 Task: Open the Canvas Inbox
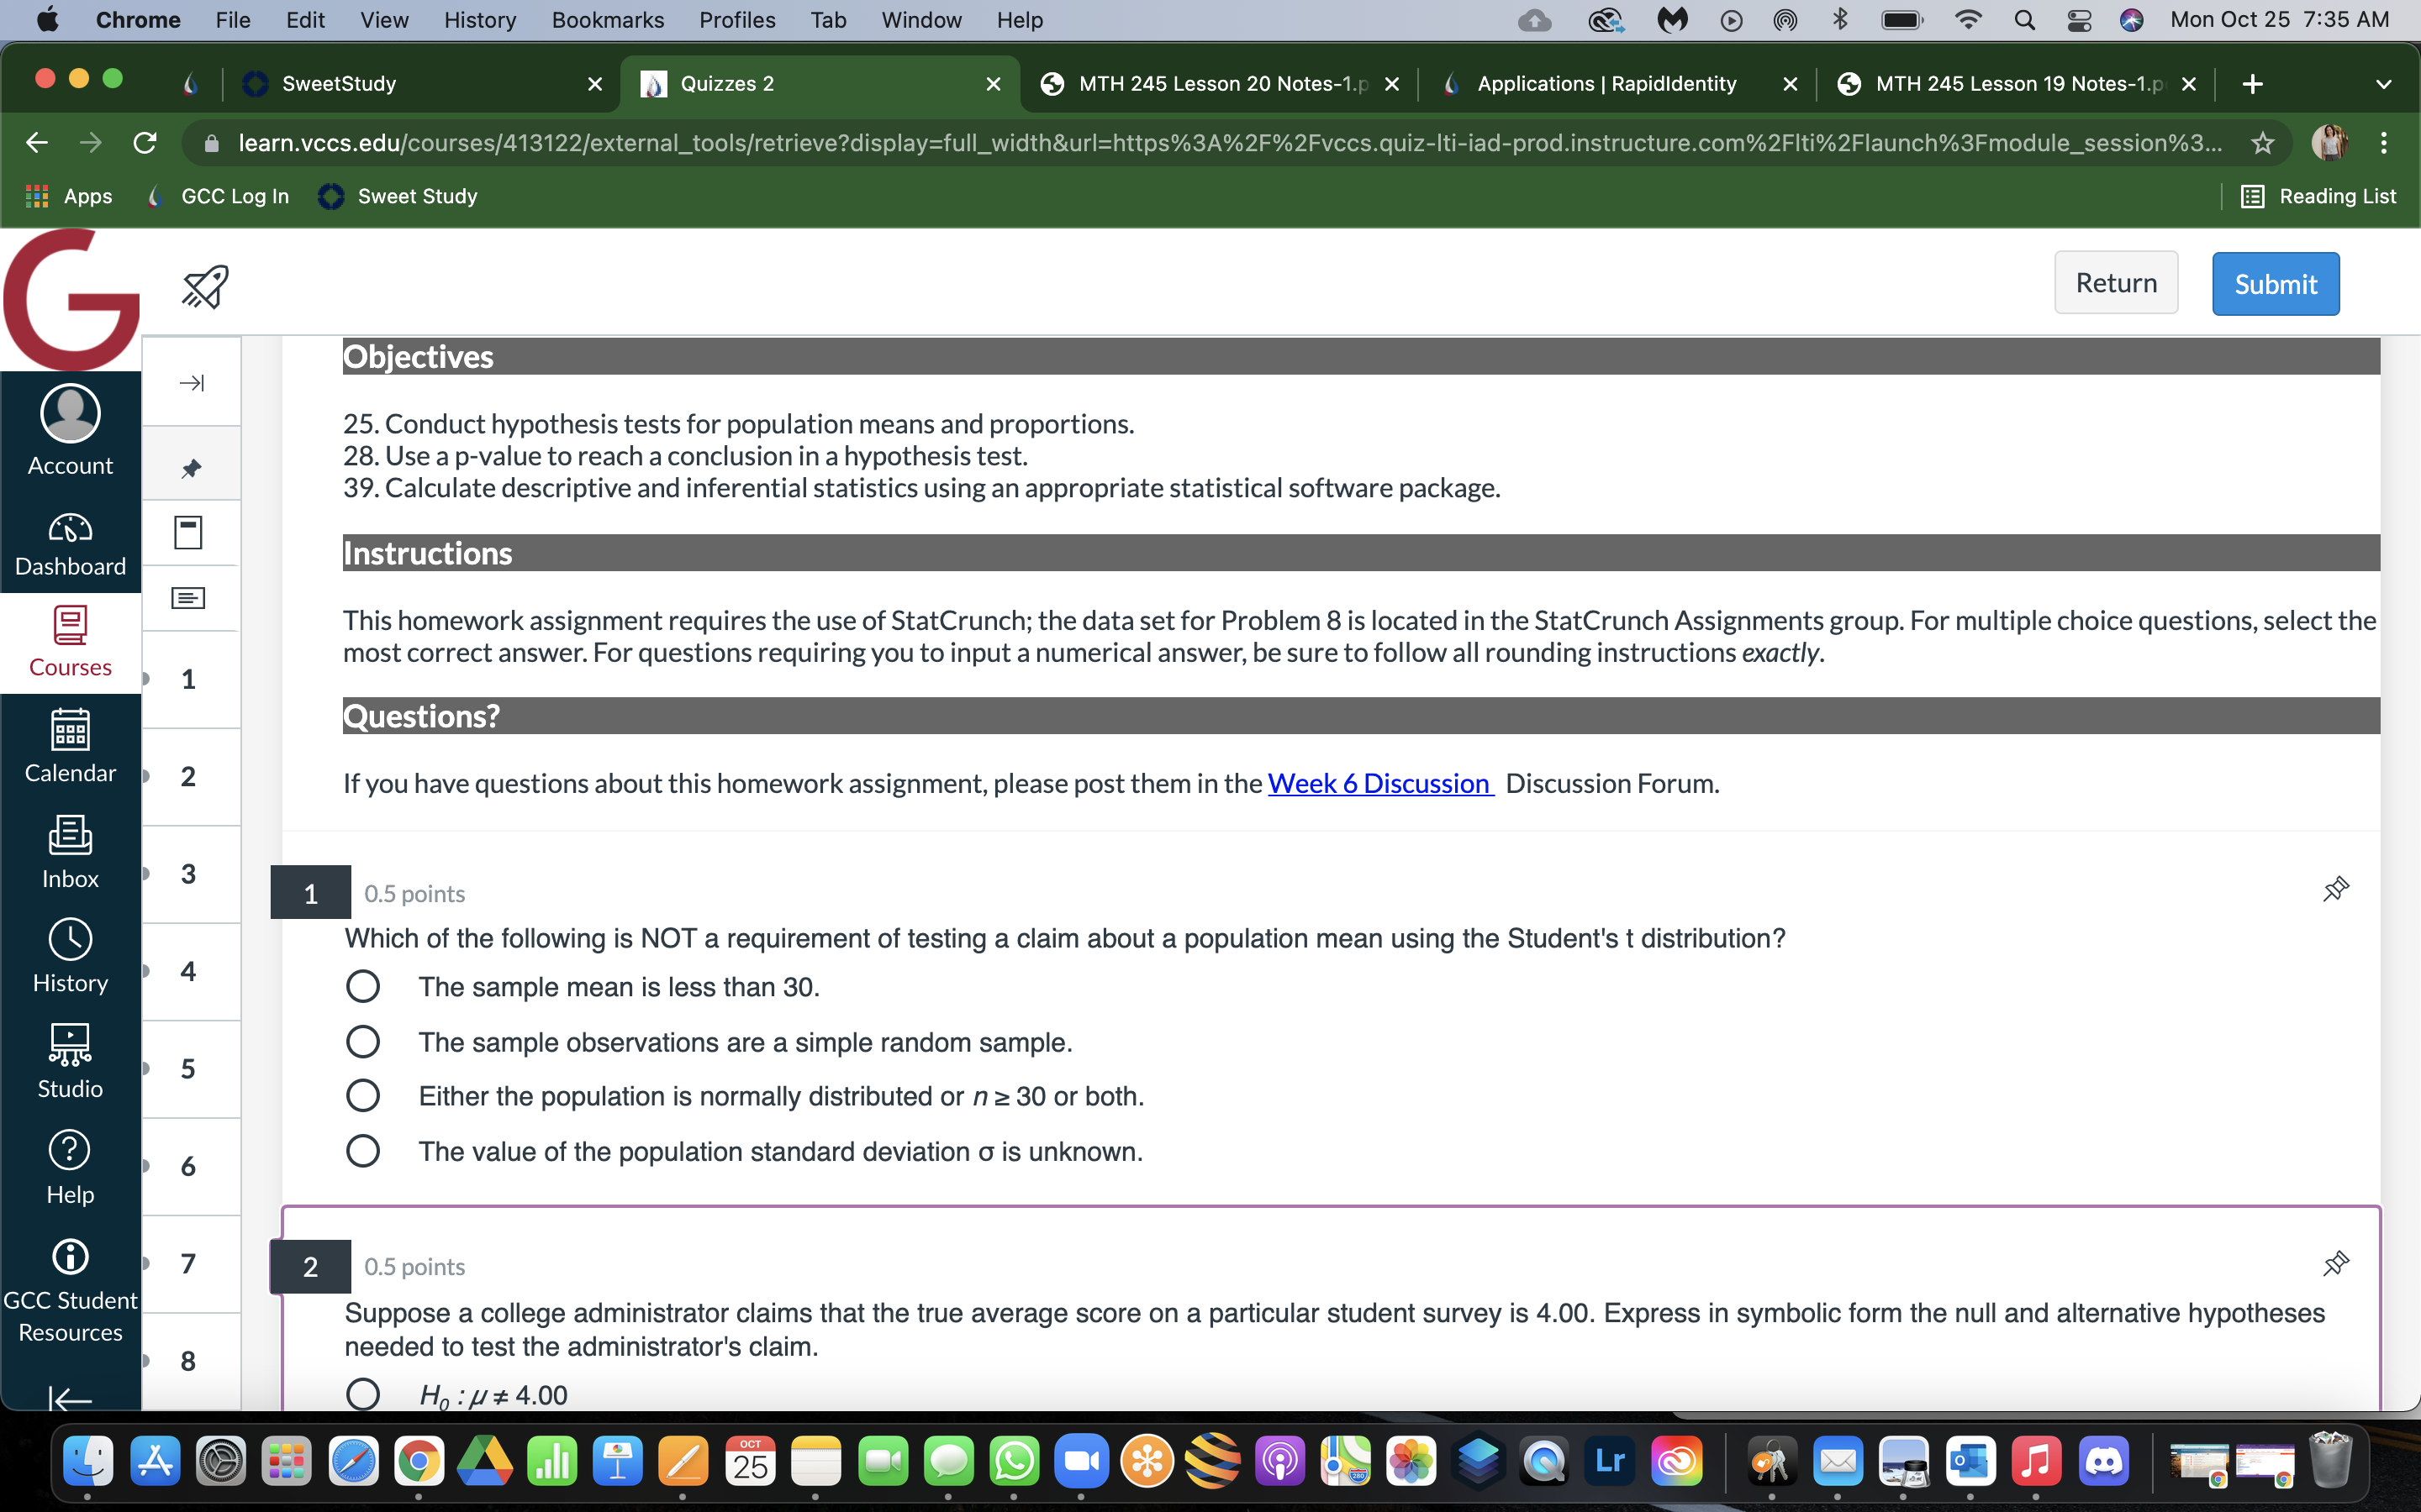click(70, 852)
